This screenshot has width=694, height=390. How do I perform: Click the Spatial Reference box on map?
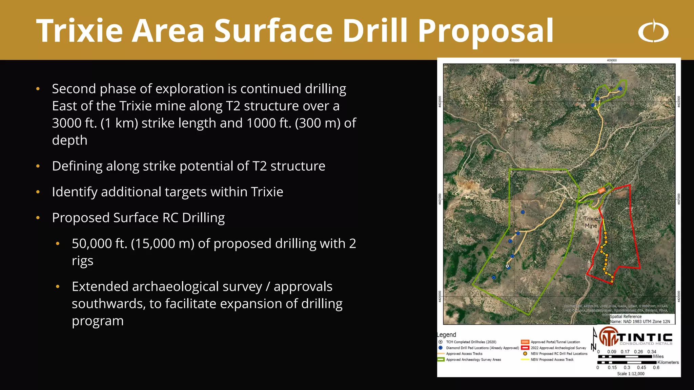tap(642, 319)
